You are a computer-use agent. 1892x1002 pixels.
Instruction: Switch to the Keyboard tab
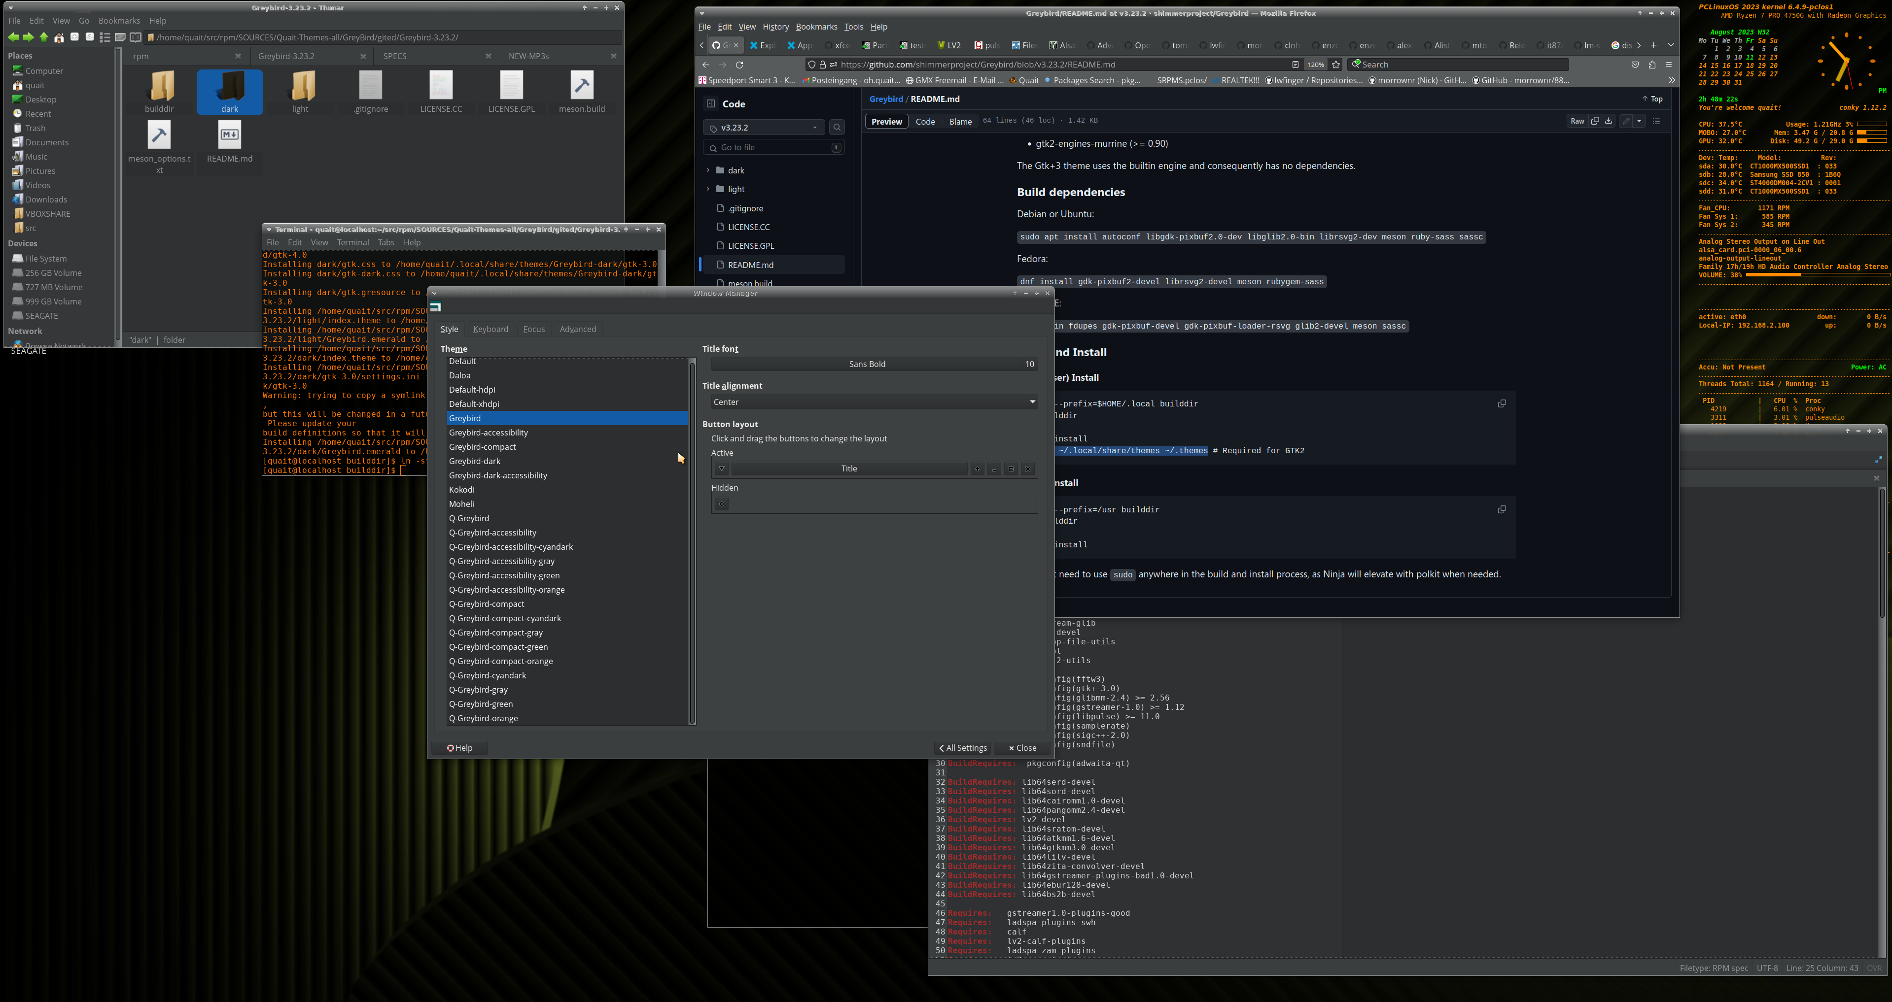(490, 329)
